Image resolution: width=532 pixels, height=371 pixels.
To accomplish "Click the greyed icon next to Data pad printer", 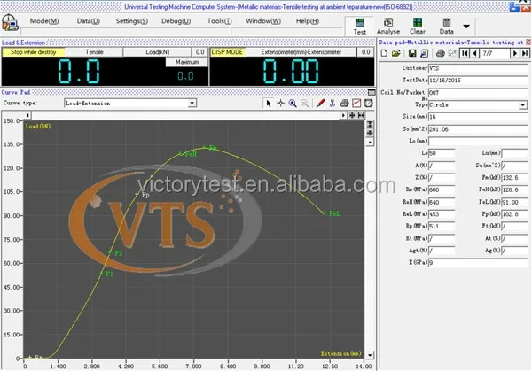I will 452,53.
